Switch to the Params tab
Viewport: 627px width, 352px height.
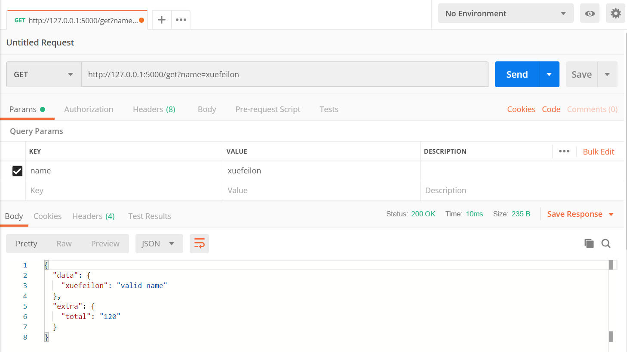point(27,109)
